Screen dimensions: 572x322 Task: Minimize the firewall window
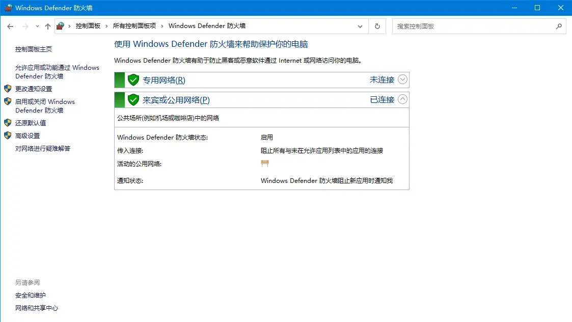point(514,8)
